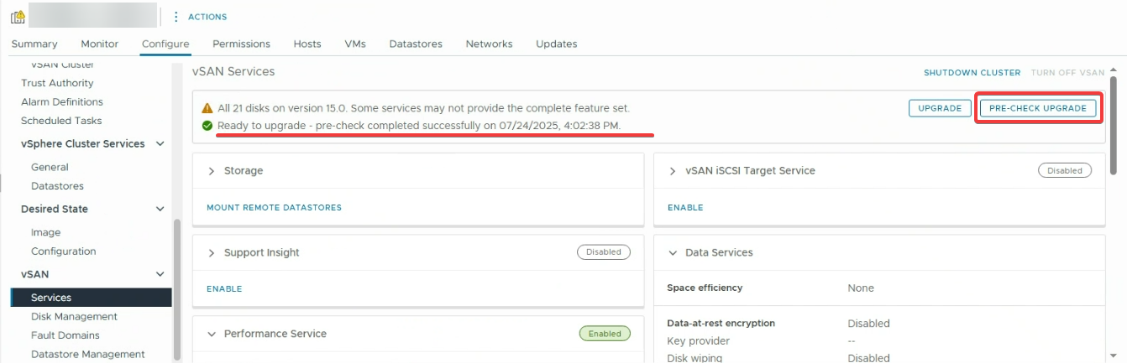Click the green pre-check success icon
Image resolution: width=1127 pixels, height=363 pixels.
pyautogui.click(x=207, y=126)
